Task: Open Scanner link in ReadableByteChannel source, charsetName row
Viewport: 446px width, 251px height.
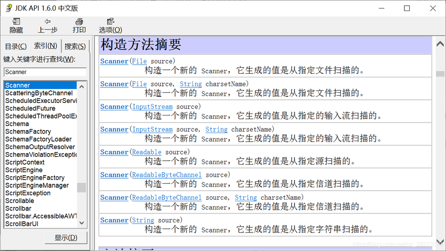Action: [x=114, y=198]
